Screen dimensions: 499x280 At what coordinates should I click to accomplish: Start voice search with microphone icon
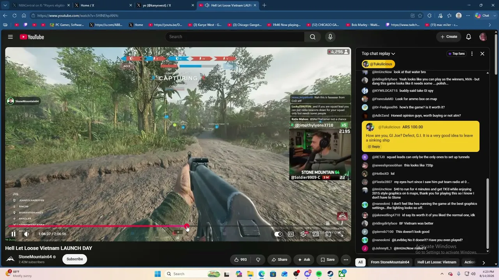tap(330, 37)
